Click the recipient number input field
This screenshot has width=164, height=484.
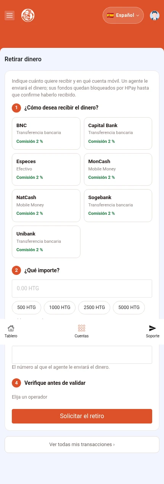[82, 355]
